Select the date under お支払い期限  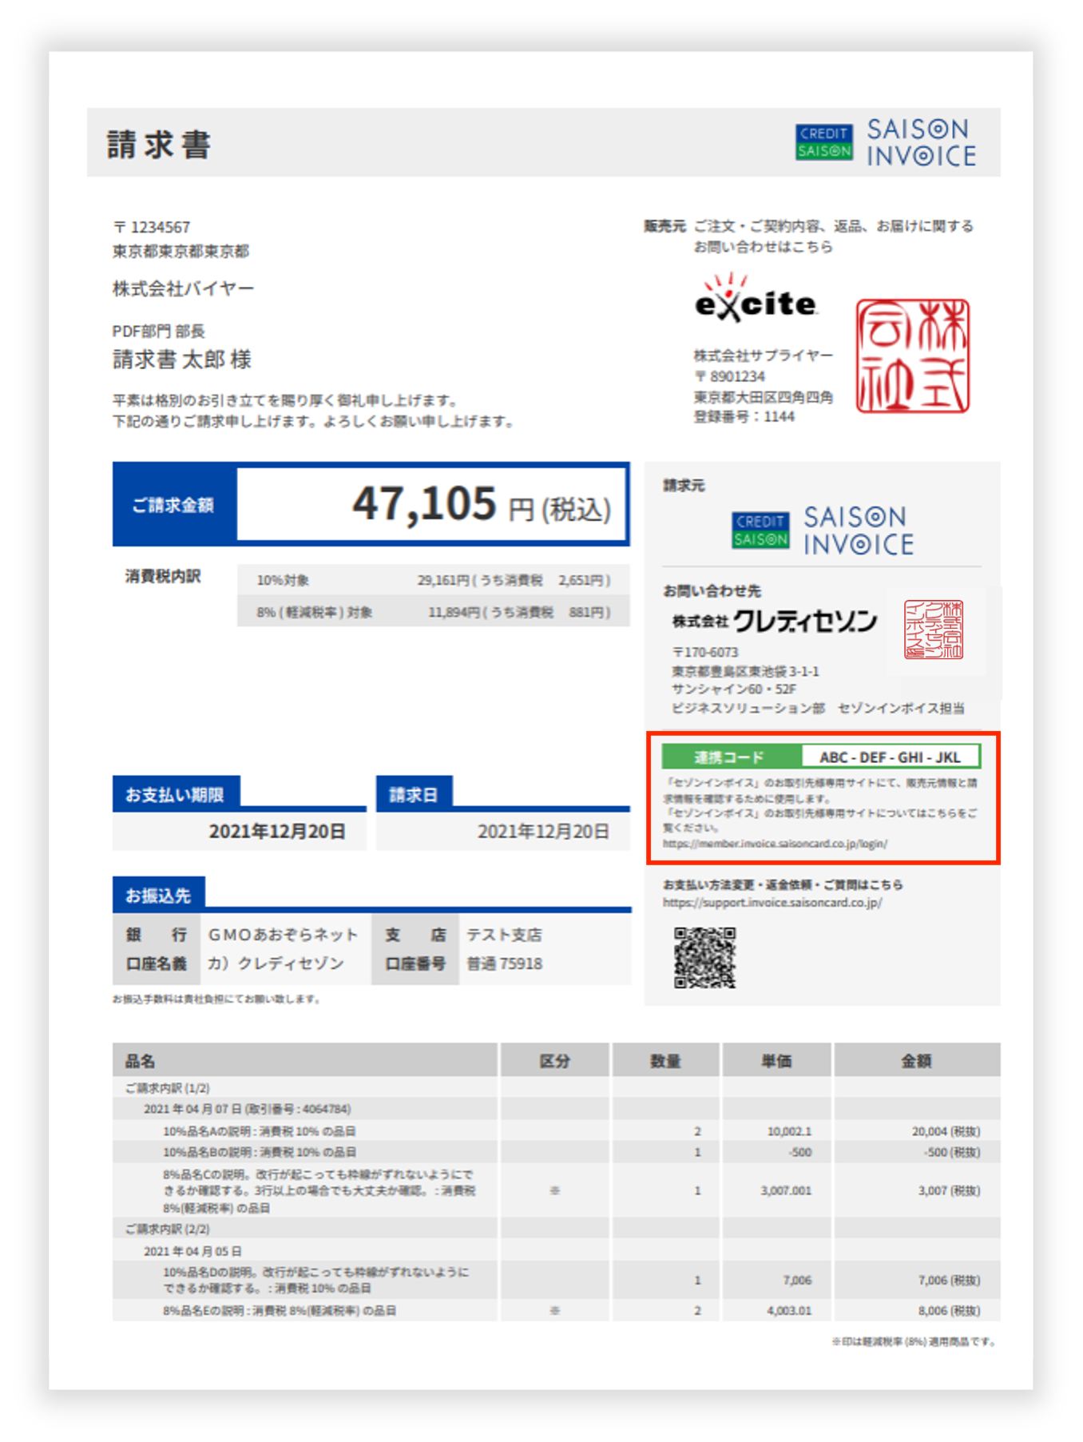coord(277,832)
